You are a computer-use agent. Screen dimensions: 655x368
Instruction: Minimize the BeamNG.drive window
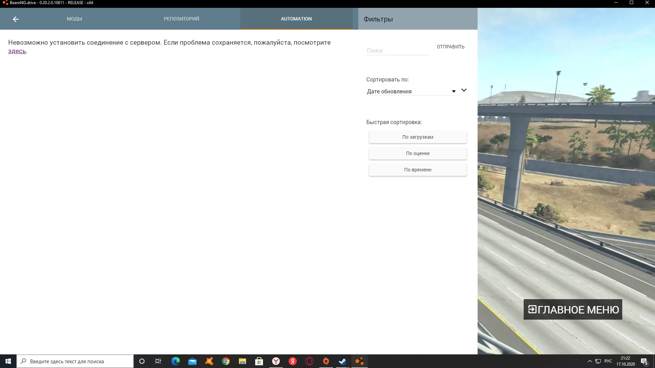pos(616,3)
